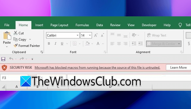Click the Learn More button

point(178,67)
